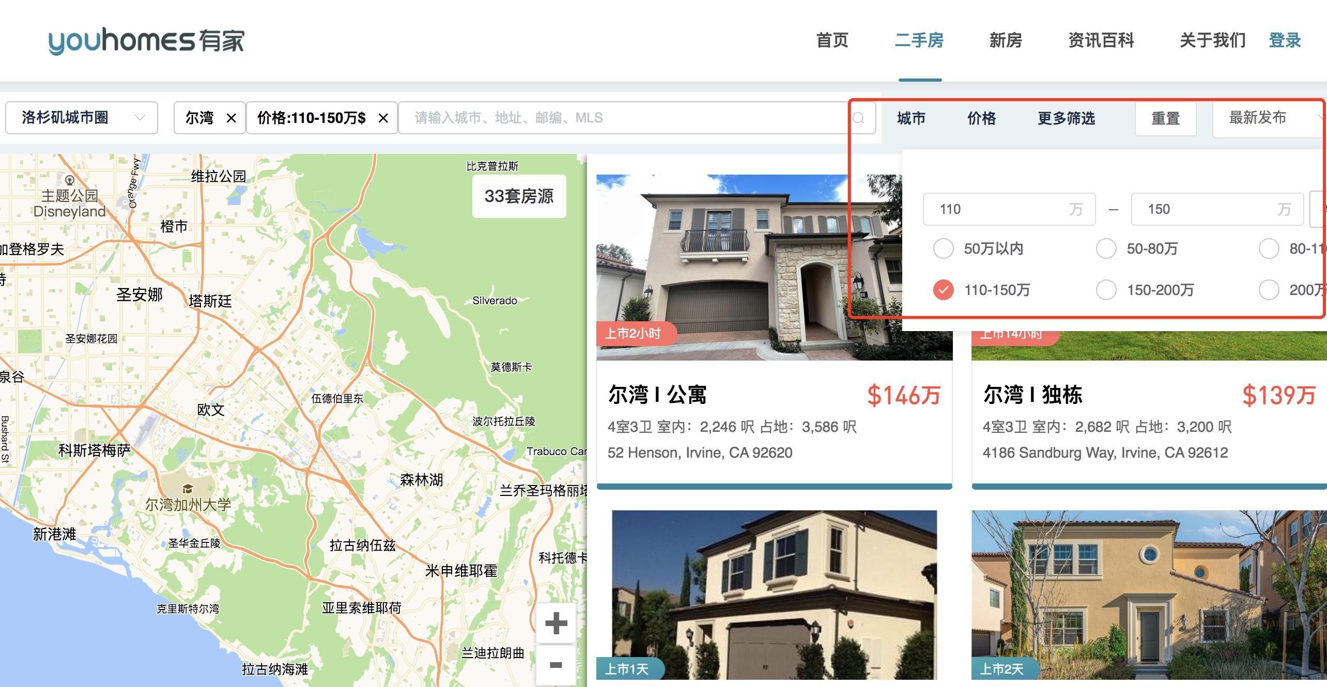Click the search magnifier icon
This screenshot has height=687, width=1327.
[858, 118]
